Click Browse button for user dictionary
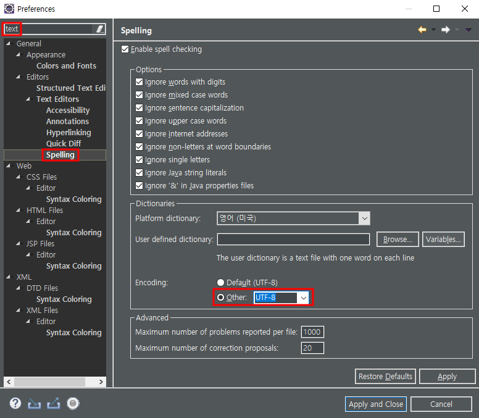The height and width of the screenshot is (418, 479). click(x=398, y=239)
